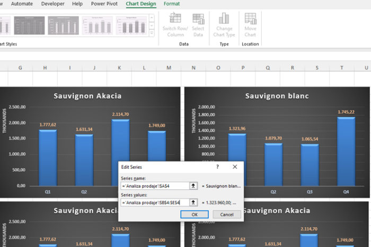Select column T header
371x247 pixels.
click(x=342, y=68)
